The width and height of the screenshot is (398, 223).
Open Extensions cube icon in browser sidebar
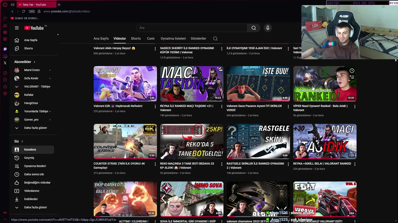[x=5, y=87]
